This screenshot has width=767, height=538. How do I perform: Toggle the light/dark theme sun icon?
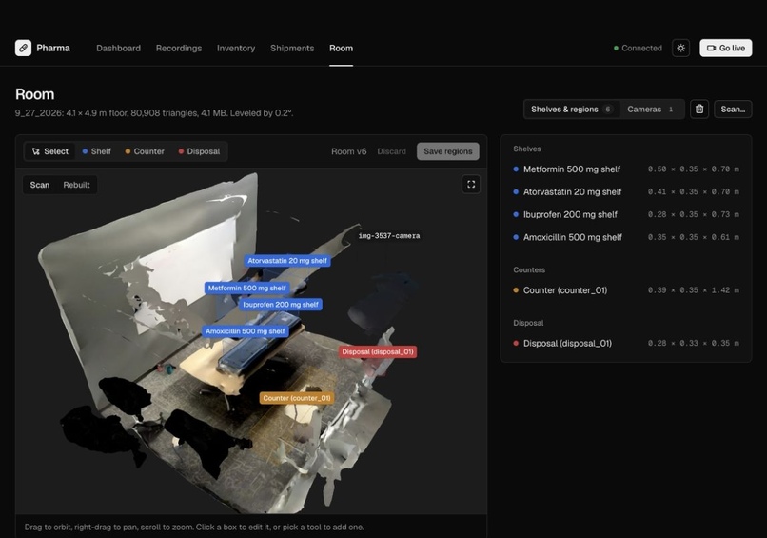tap(680, 48)
